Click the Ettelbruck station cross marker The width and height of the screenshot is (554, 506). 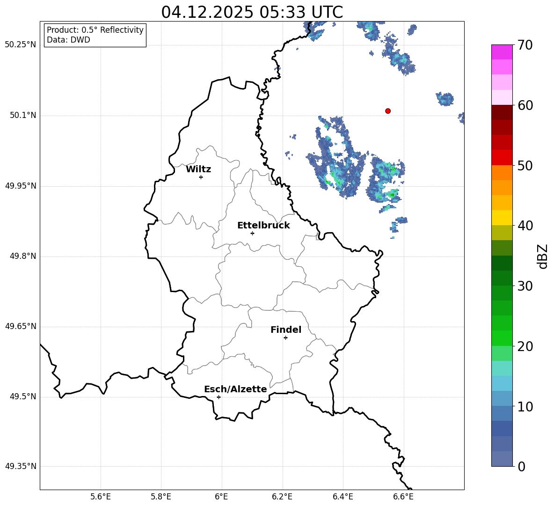[x=252, y=233]
